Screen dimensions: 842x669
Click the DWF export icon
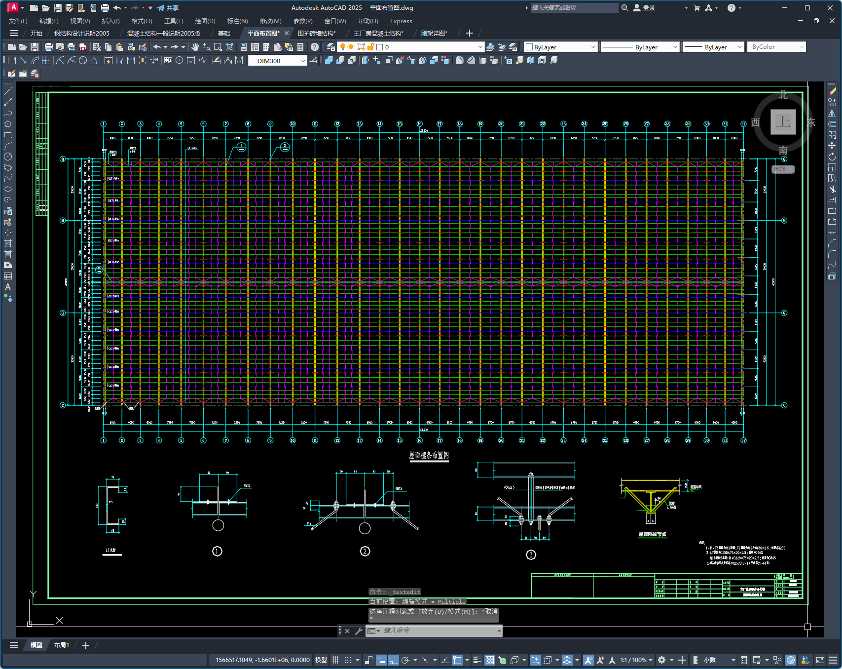[83, 47]
